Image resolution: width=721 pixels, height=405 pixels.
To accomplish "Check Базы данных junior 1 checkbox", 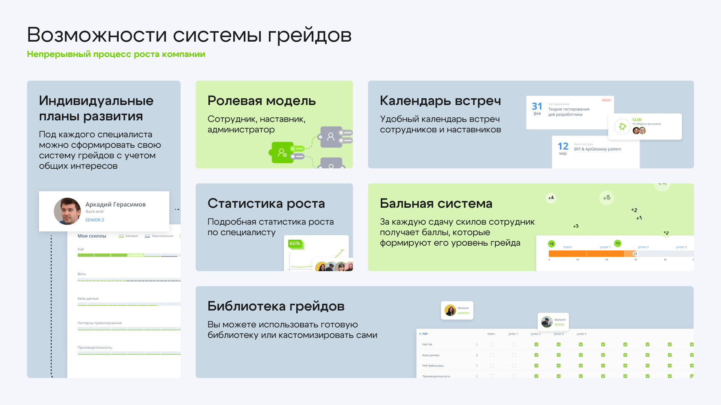I will 514,355.
